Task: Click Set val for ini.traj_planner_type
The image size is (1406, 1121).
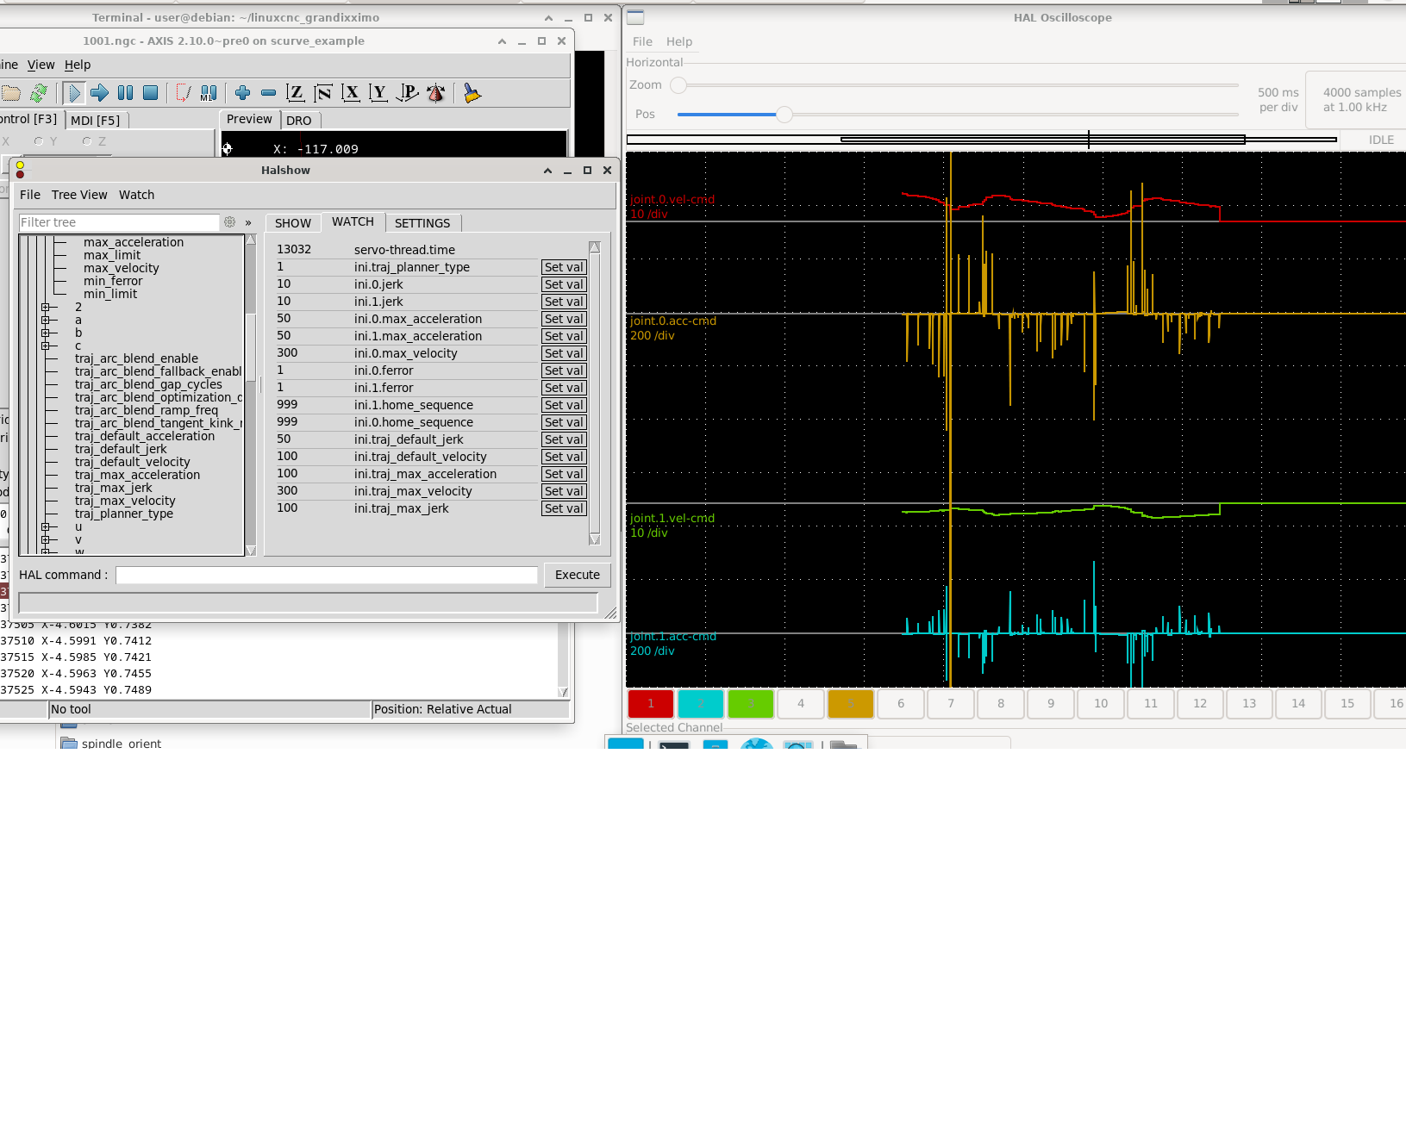Action: tap(564, 267)
